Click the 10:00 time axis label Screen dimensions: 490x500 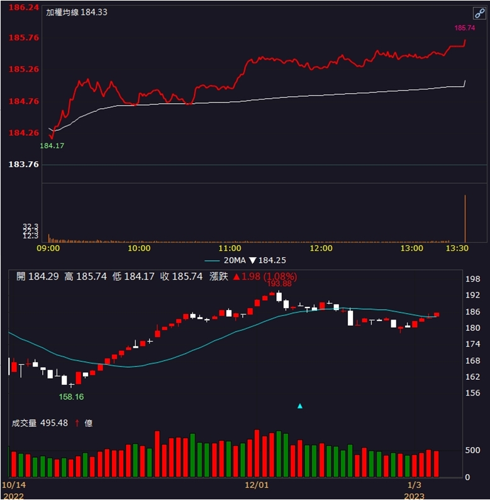(x=139, y=248)
